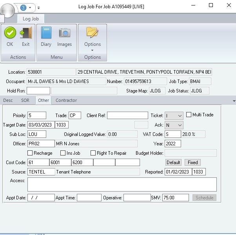Click the VAT Code field S
Viewport: 236px width, 235px height.
[173, 134]
